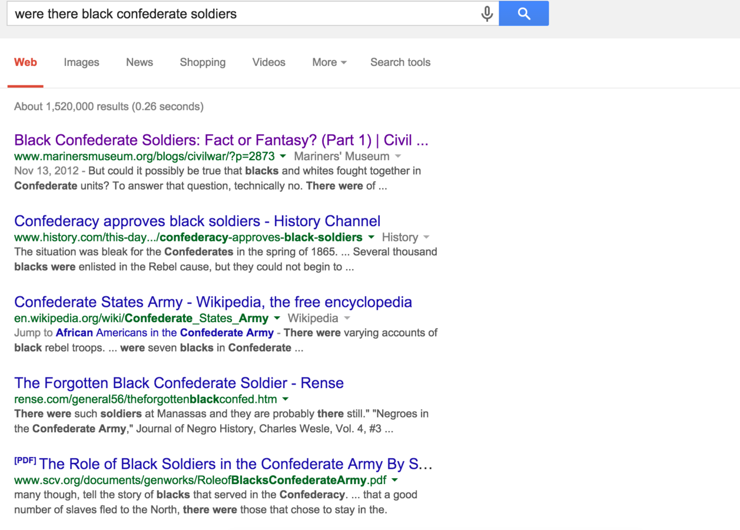Screen dimensions: 740x530
Task: Open the Black Confederate Soldiers: Fact or Fantasy result
Action: 221,140
